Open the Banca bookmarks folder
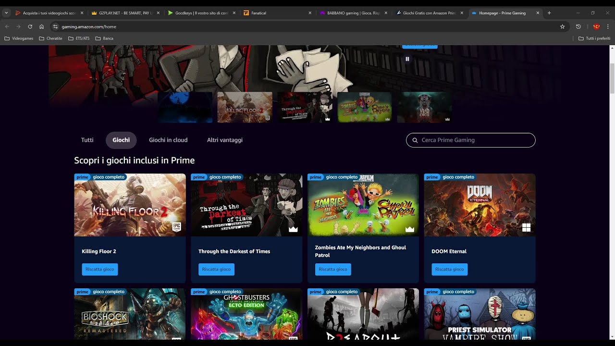 pos(104,38)
